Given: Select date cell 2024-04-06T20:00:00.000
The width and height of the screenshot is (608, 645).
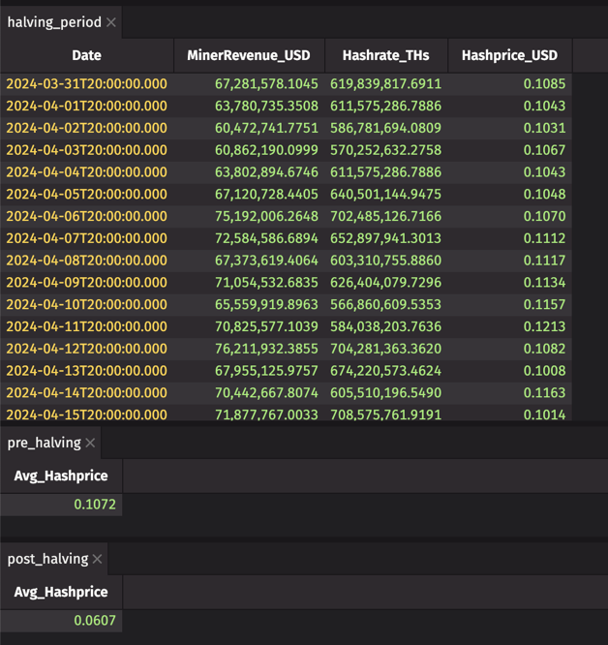Looking at the screenshot, I should 87,216.
